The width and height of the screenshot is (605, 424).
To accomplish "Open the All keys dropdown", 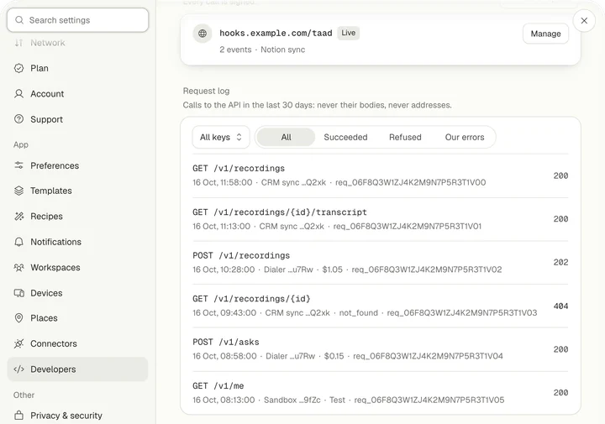I will tap(221, 137).
